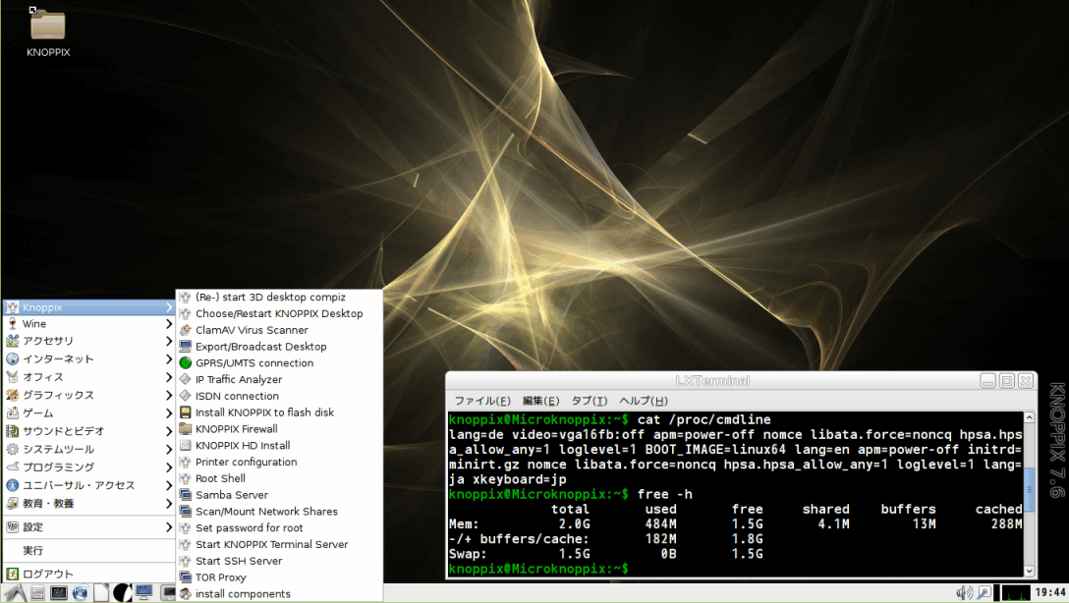Expand the アクセサリ submenu arrow

168,341
